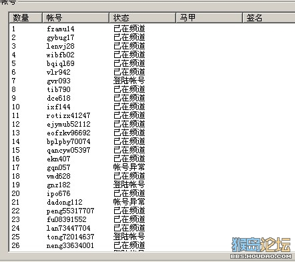Click status 登陆帐号 of gvr093 row
Viewport: 295px width, 262px height.
pos(129,81)
